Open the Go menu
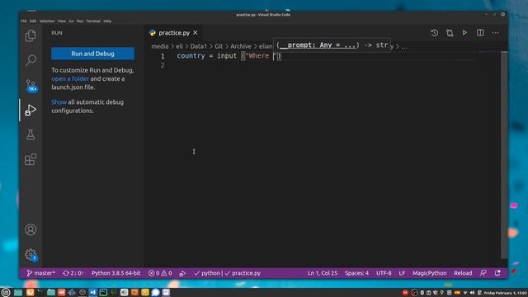Screen dimensions: 528x297 click(x=71, y=21)
